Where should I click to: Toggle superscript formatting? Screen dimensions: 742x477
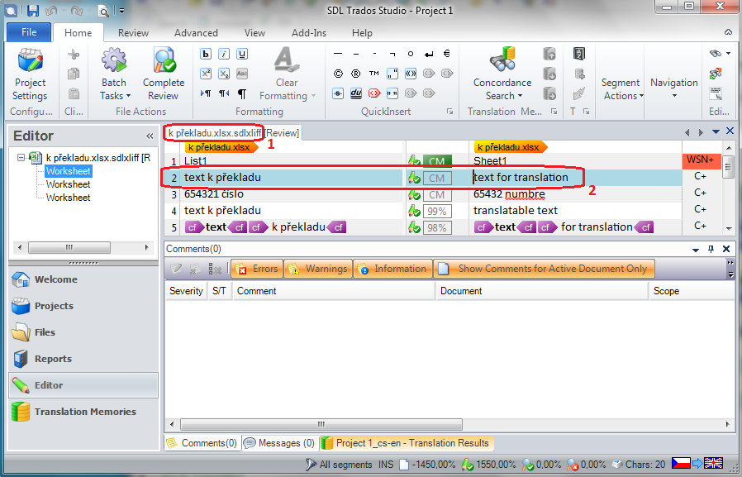click(206, 74)
